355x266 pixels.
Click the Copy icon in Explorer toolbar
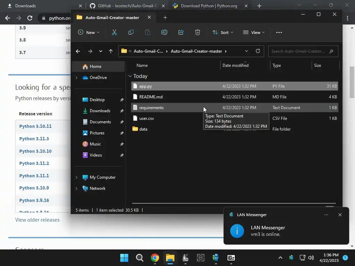131,32
